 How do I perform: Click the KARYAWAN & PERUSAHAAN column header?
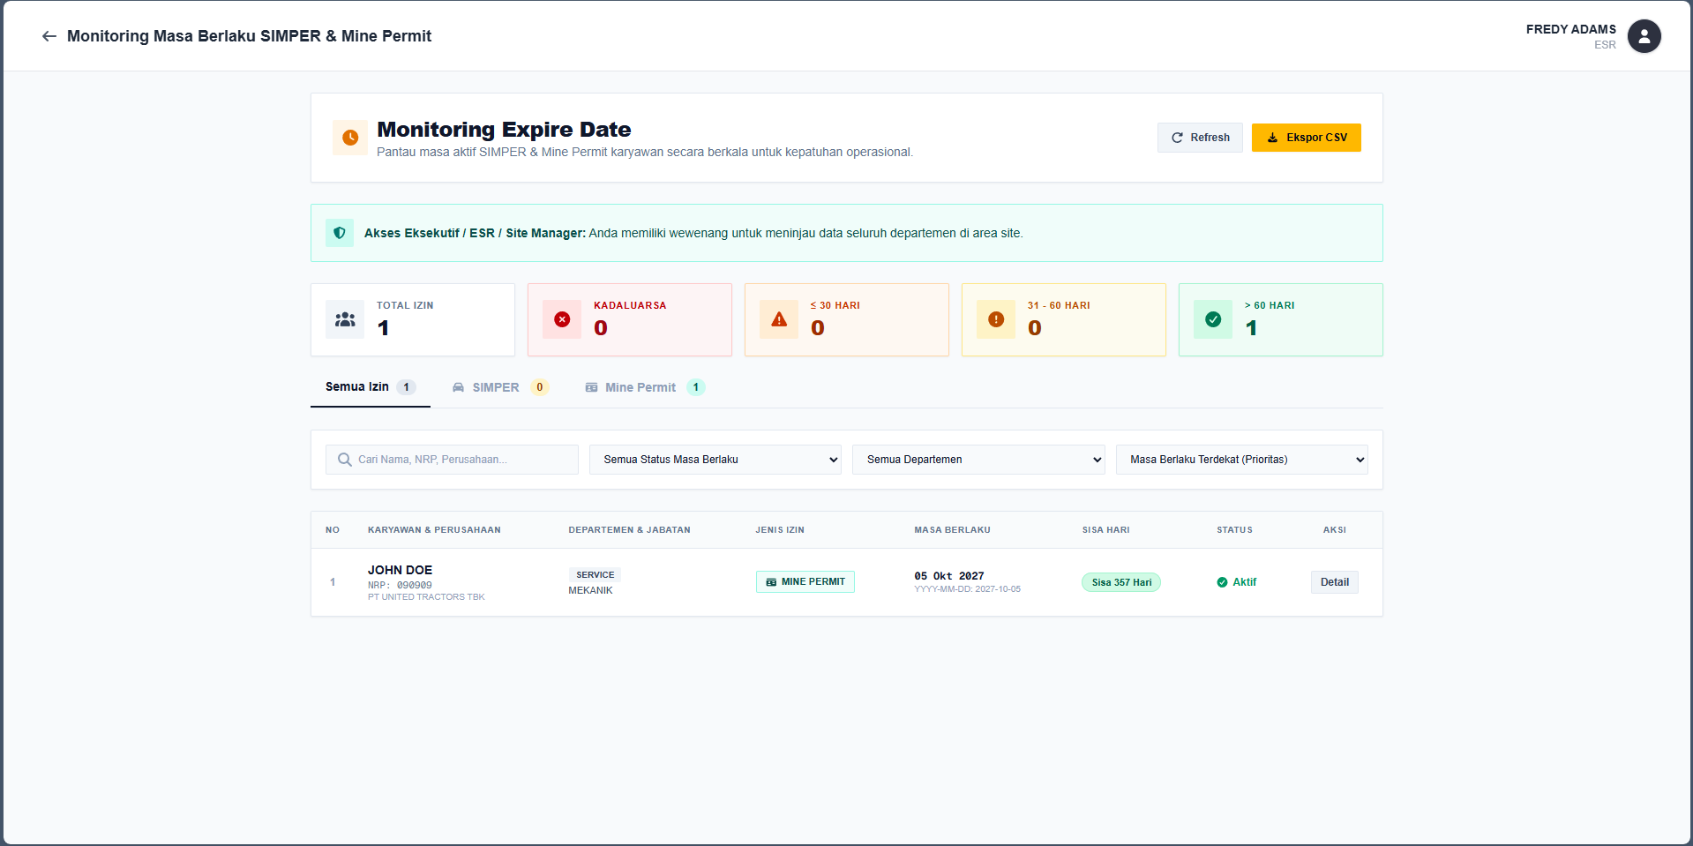434,530
